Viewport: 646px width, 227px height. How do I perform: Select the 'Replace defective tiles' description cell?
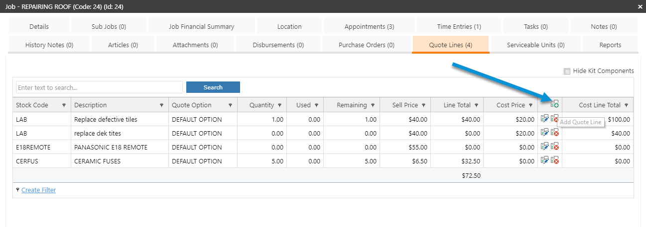[120, 119]
